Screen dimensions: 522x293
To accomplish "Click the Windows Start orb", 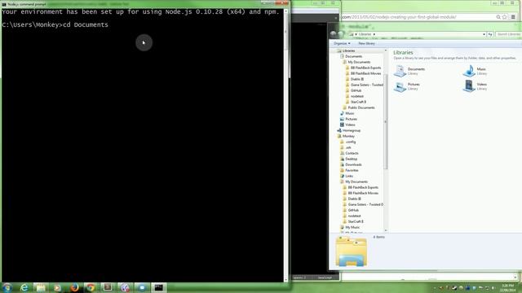I will (x=7, y=287).
